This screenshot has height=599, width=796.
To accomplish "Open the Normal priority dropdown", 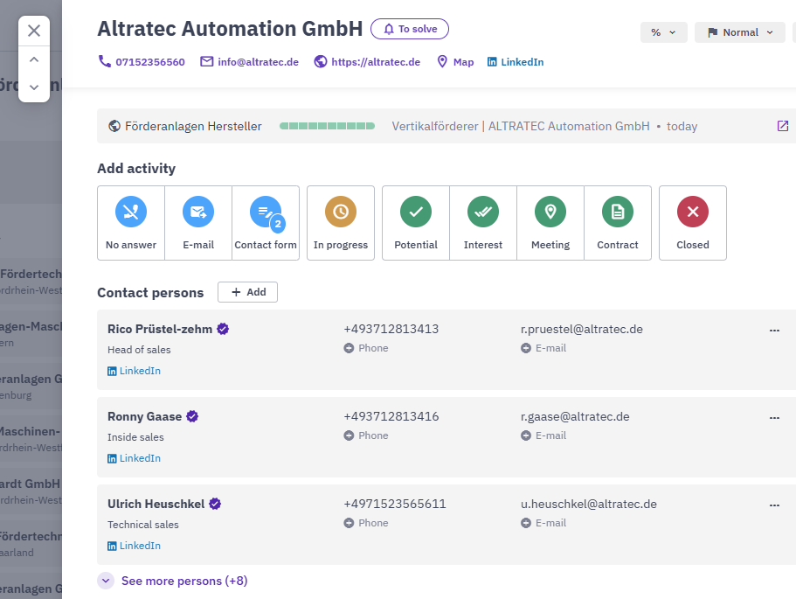I will tap(740, 32).
